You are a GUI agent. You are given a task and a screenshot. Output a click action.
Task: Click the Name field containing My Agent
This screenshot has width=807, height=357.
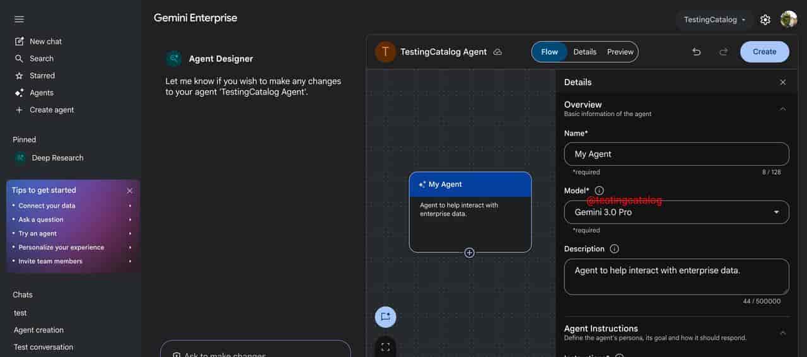[676, 154]
